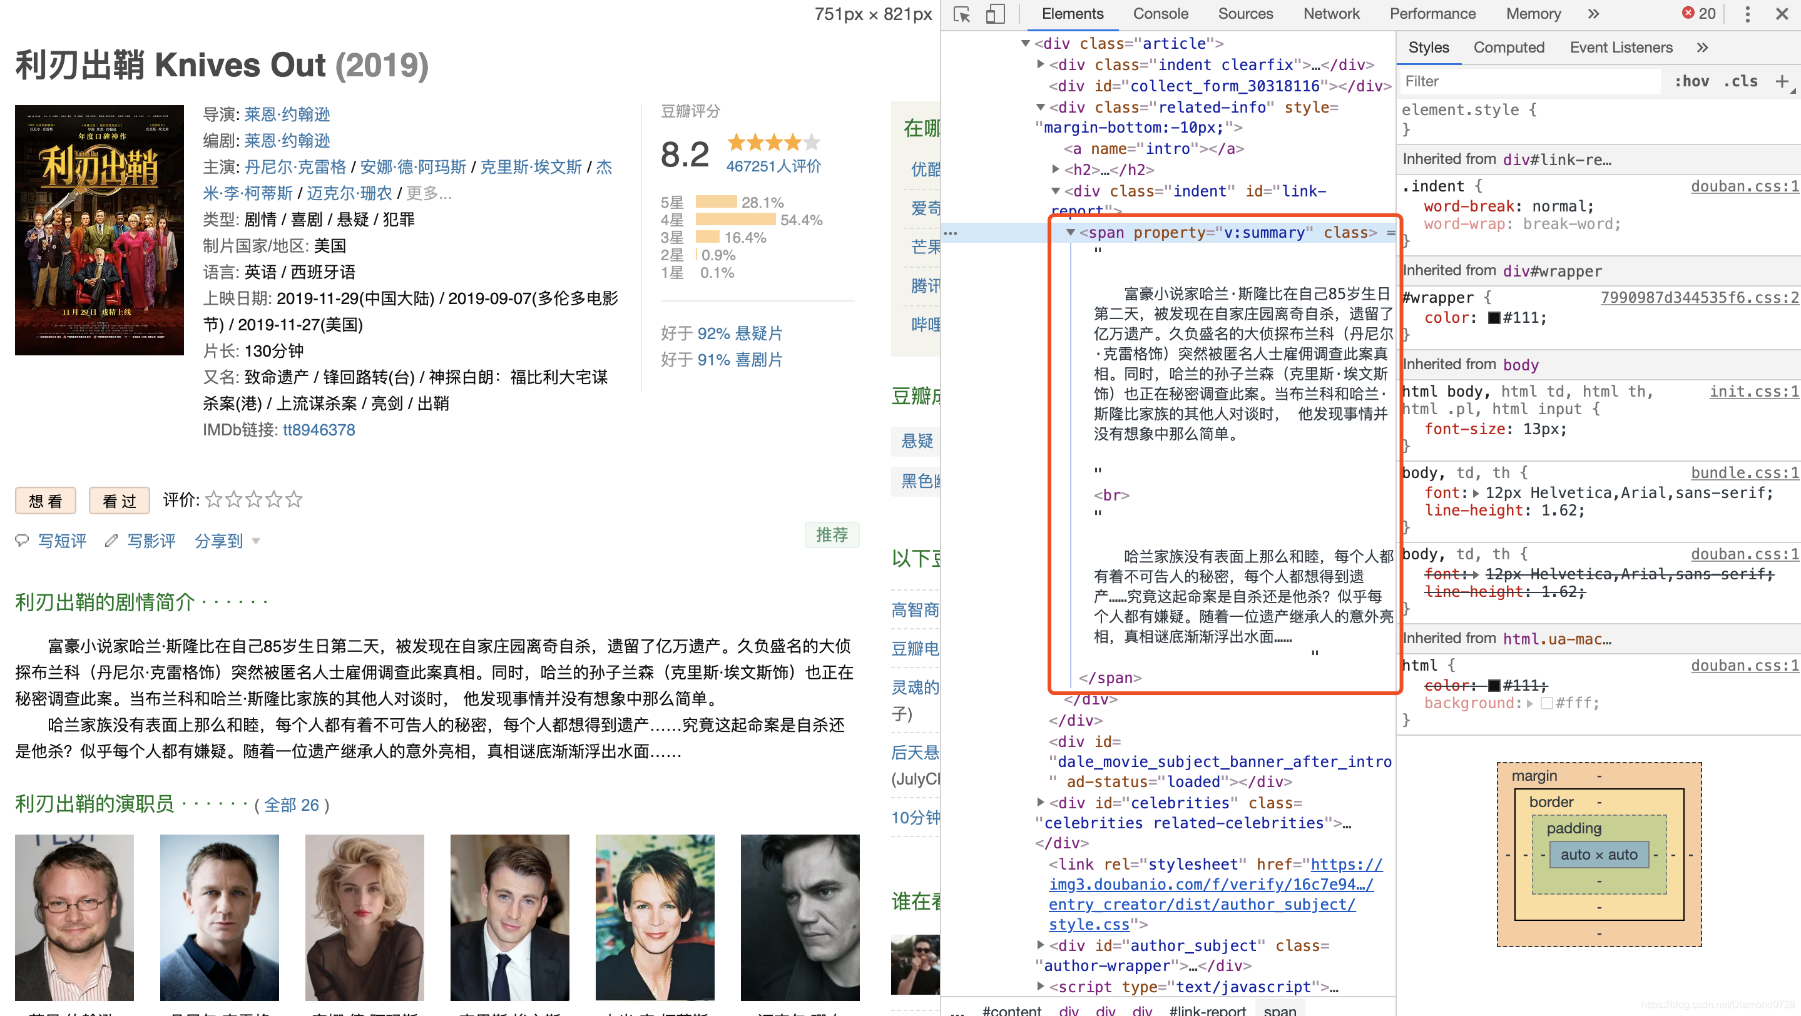Click the write short review speech-bubble icon
The image size is (1801, 1016).
coord(23,540)
